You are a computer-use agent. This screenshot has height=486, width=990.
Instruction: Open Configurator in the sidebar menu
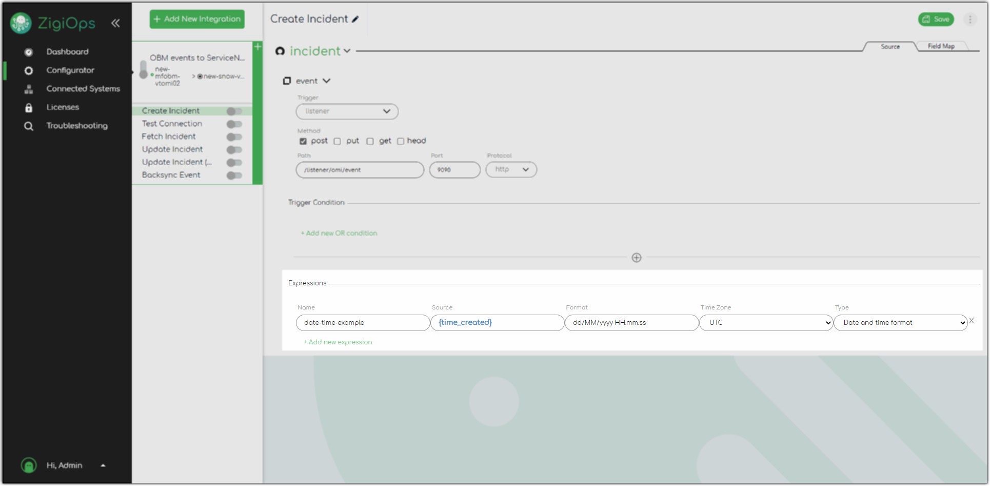[x=70, y=70]
